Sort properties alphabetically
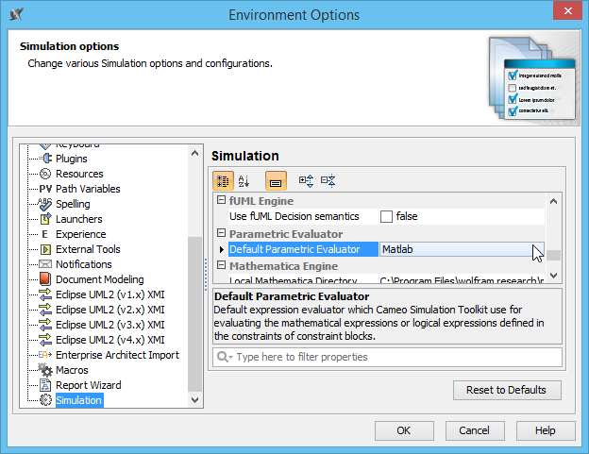This screenshot has height=454, width=589. coord(244,180)
